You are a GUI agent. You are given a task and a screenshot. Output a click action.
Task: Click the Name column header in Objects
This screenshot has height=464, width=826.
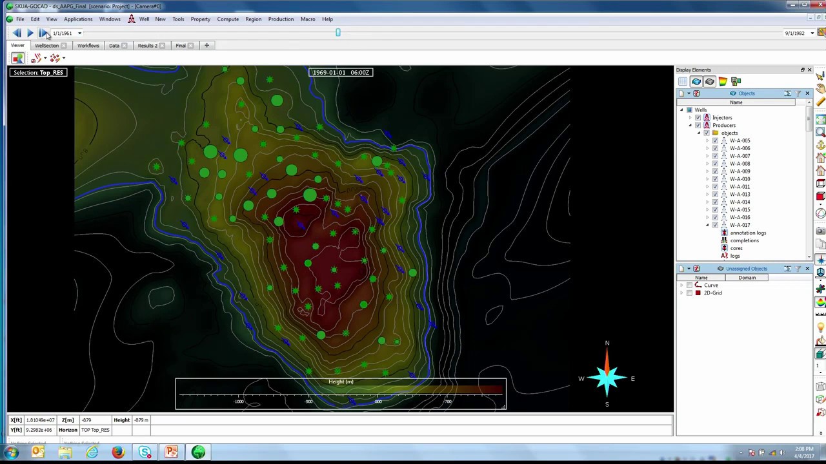(736, 102)
